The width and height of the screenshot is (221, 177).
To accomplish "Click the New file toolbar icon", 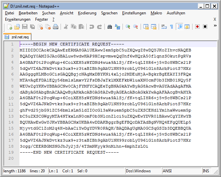I will (7, 27).
